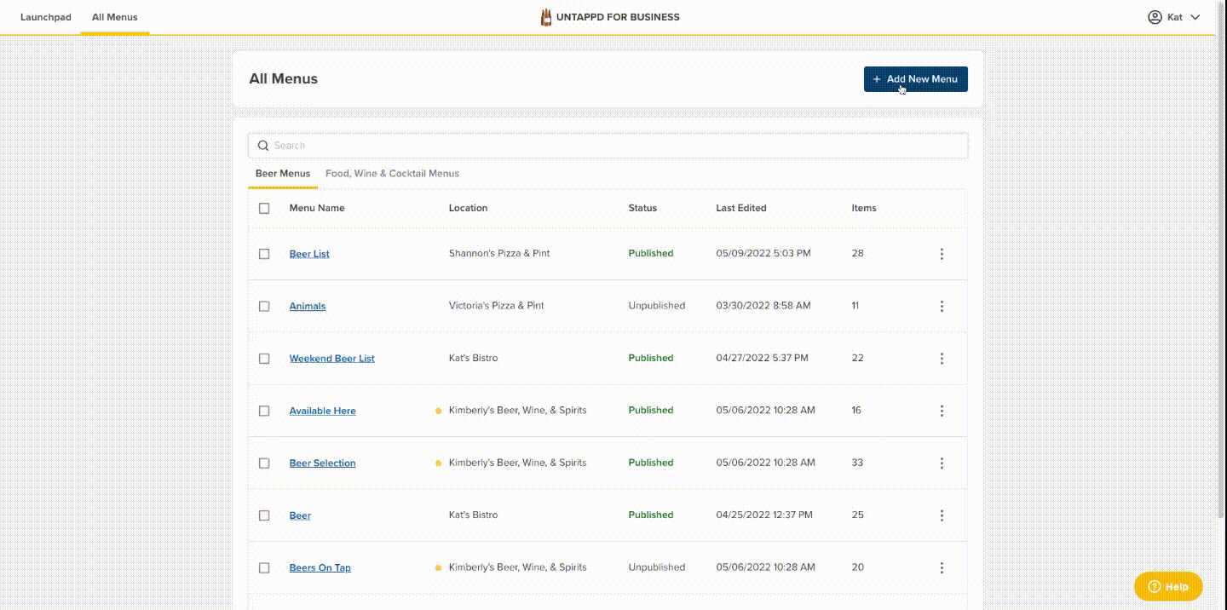The width and height of the screenshot is (1227, 610).
Task: Open the Weekend Beer List link
Action: pos(332,359)
